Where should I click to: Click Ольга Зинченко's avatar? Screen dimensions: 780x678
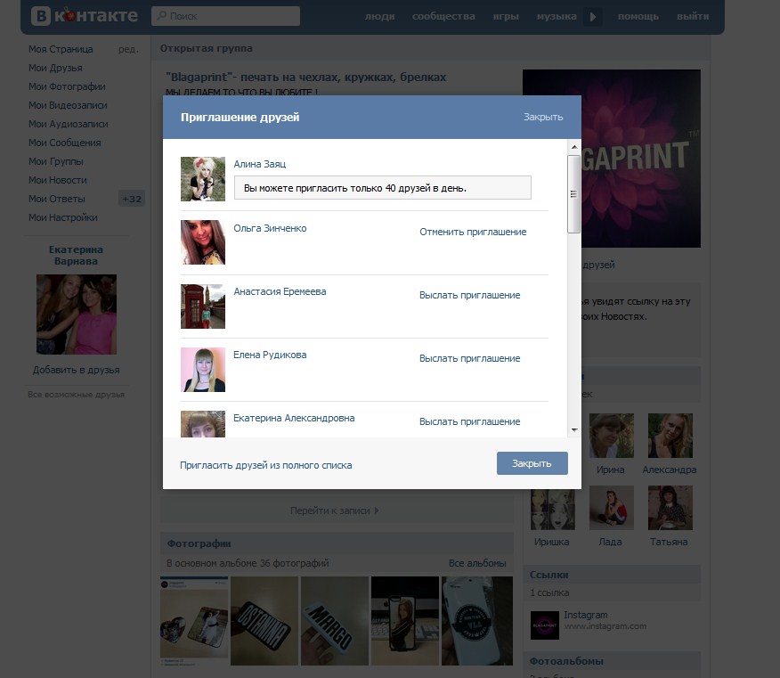click(202, 242)
